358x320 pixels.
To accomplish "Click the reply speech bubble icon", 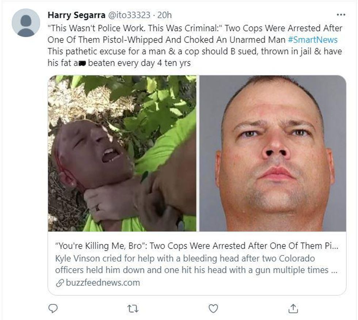I will 53,309.
